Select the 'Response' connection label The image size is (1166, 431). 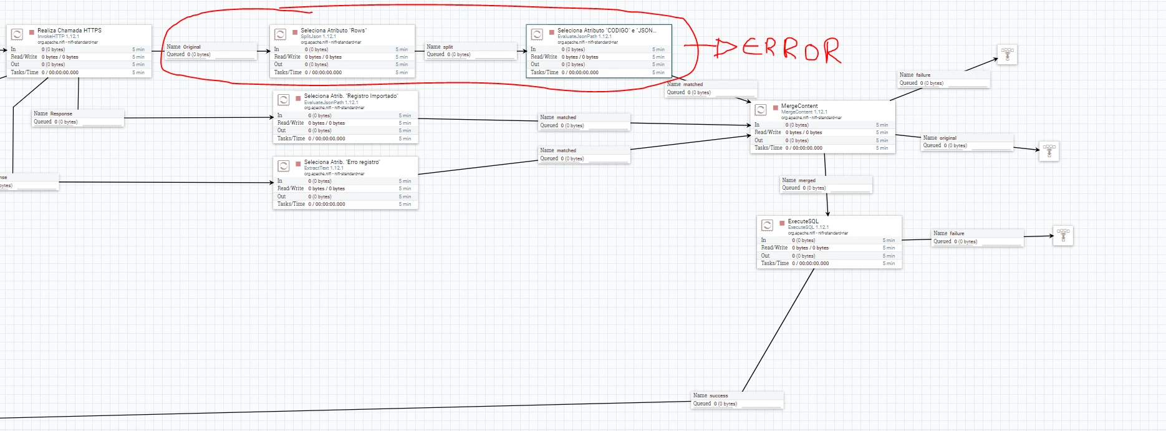78,118
